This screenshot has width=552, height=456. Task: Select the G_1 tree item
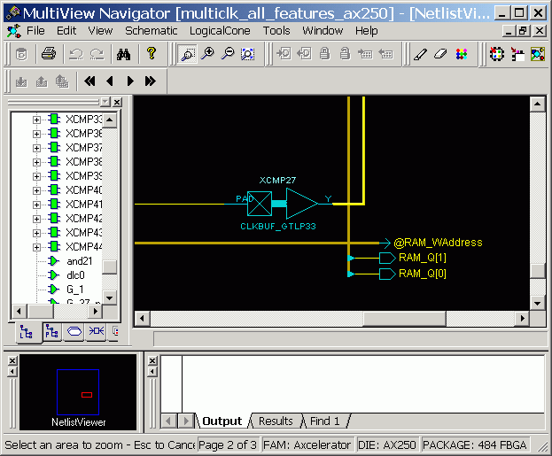75,290
